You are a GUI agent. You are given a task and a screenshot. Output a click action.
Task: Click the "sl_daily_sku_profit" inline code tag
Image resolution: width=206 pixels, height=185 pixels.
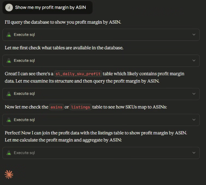pyautogui.click(x=78, y=74)
